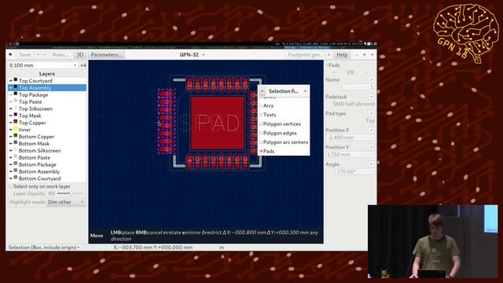Click the Angle 270.00° field
The height and width of the screenshot is (283, 503).
tap(354, 171)
